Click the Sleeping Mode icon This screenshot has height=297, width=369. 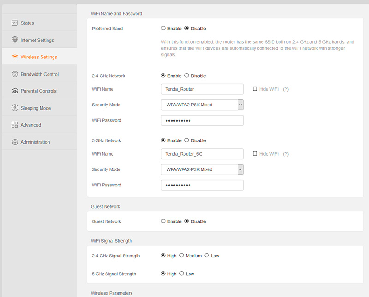point(15,108)
